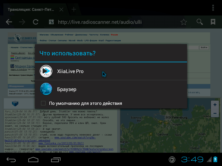
Task: Go back using browser back arrow
Action: pyautogui.click(x=9, y=22)
